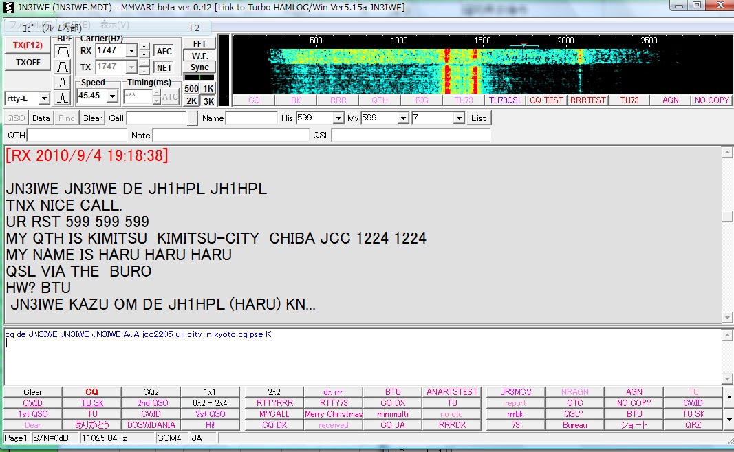
Task: Open the RX carrier frequency dropdown
Action: pyautogui.click(x=131, y=51)
